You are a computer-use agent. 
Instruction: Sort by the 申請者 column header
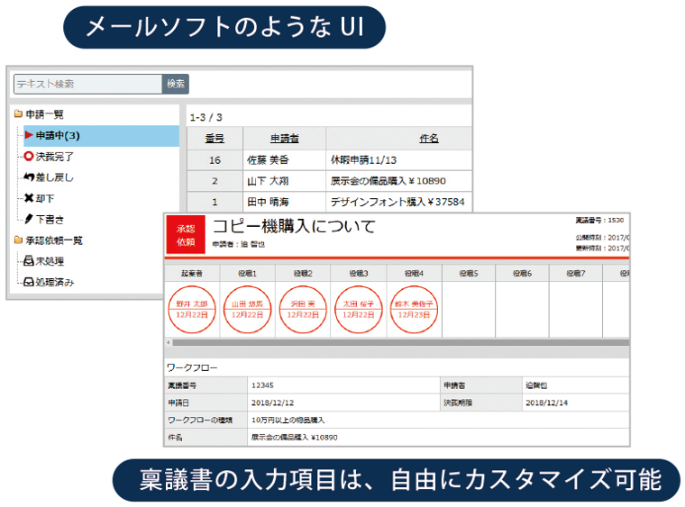click(284, 139)
